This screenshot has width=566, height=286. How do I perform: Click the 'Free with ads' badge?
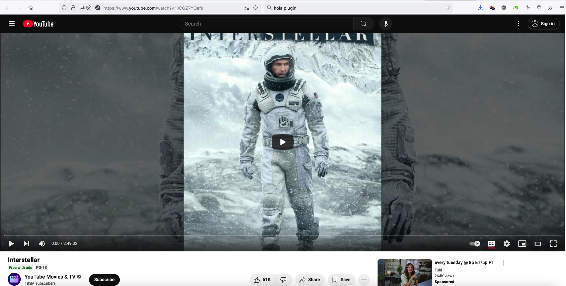point(21,268)
